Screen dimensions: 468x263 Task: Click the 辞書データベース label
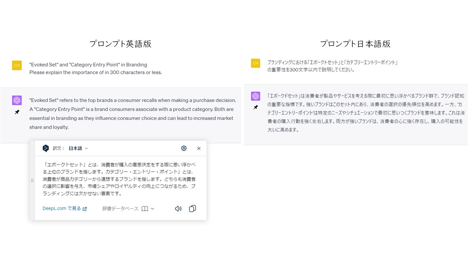[120, 209]
